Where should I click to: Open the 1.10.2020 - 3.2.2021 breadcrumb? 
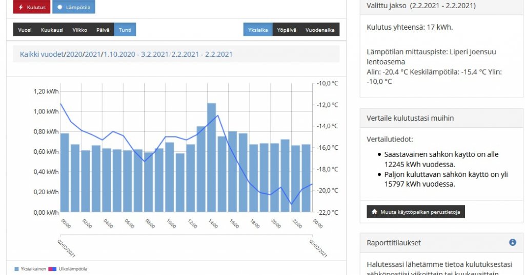pyautogui.click(x=136, y=54)
